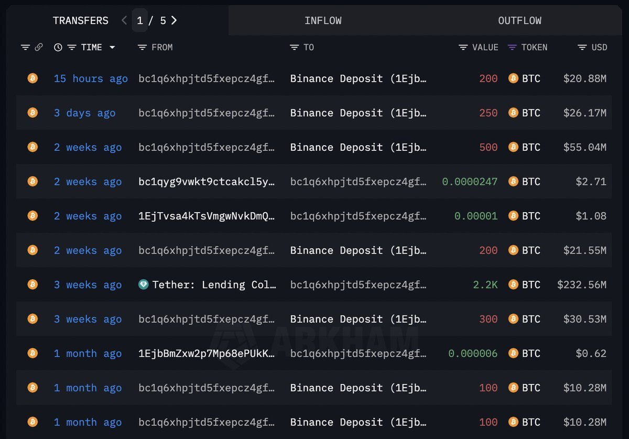This screenshot has height=439, width=629.
Task: Click Bitcoin chain icon on the $232.56M row
Action: point(32,284)
